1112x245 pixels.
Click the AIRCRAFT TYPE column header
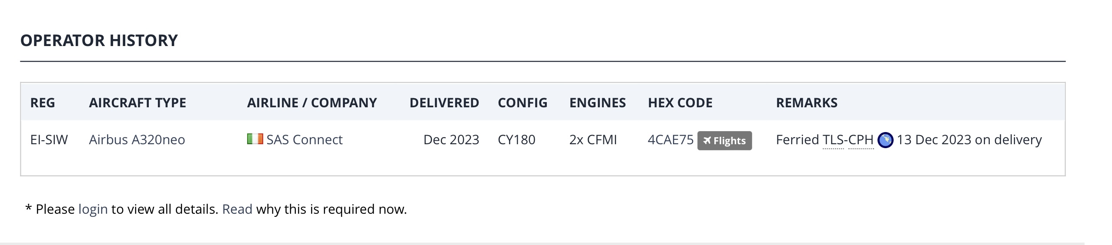(137, 103)
